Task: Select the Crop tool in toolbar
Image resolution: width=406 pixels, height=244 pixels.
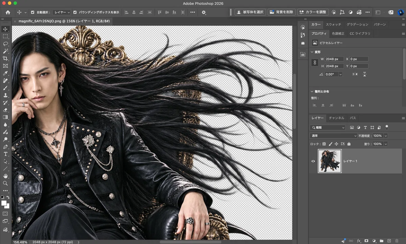Action: click(x=5, y=59)
